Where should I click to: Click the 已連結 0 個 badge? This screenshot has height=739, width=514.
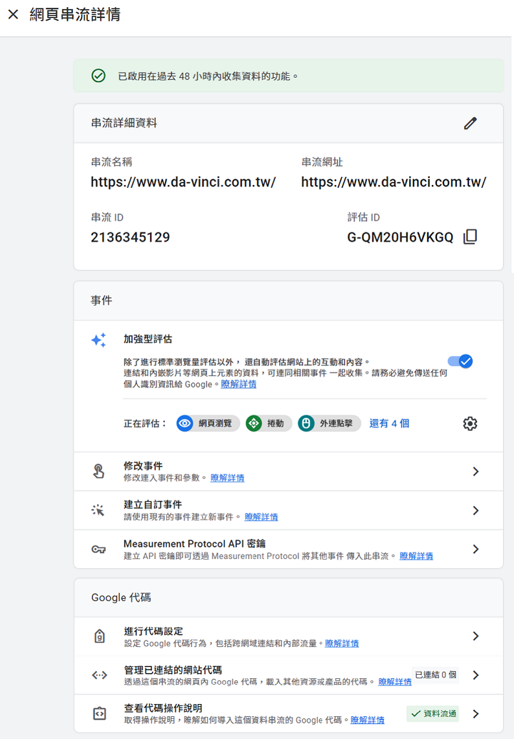pos(435,675)
